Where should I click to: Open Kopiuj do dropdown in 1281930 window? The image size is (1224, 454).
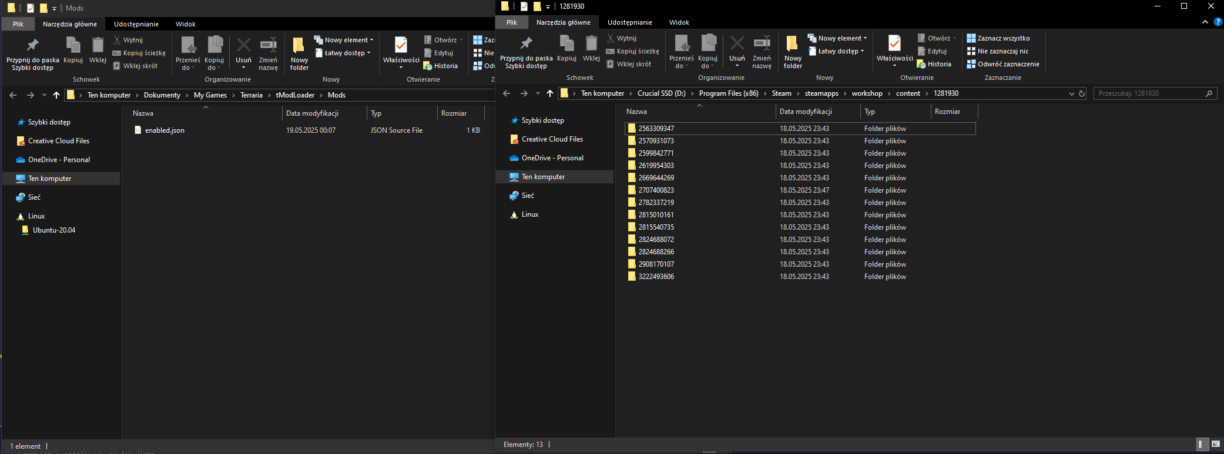pyautogui.click(x=707, y=52)
